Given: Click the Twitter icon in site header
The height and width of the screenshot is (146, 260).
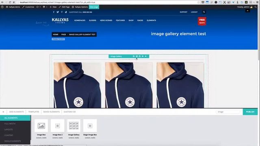Looking at the screenshot, I should (x=58, y=12).
